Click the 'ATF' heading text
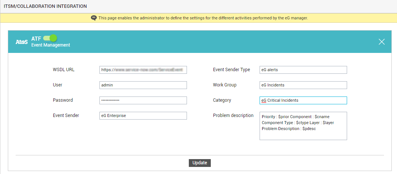The image size is (397, 174). [36, 38]
